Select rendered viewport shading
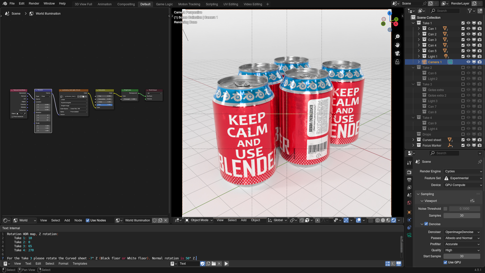The width and height of the screenshot is (485, 273). point(394,220)
